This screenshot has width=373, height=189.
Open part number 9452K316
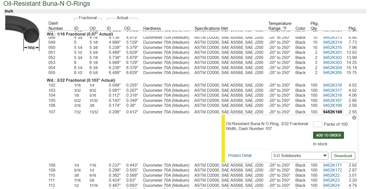[x=332, y=85]
